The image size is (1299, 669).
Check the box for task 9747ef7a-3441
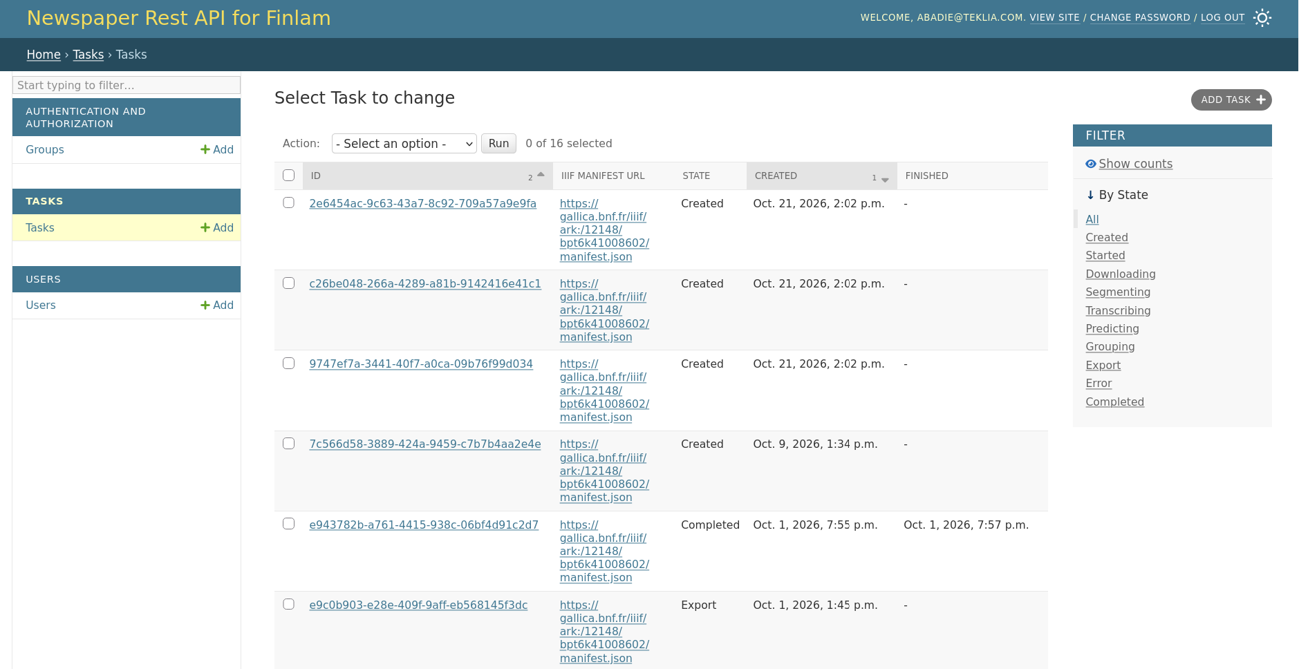tap(289, 364)
